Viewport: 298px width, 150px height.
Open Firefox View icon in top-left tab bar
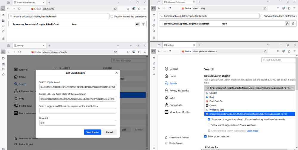tap(8, 2)
